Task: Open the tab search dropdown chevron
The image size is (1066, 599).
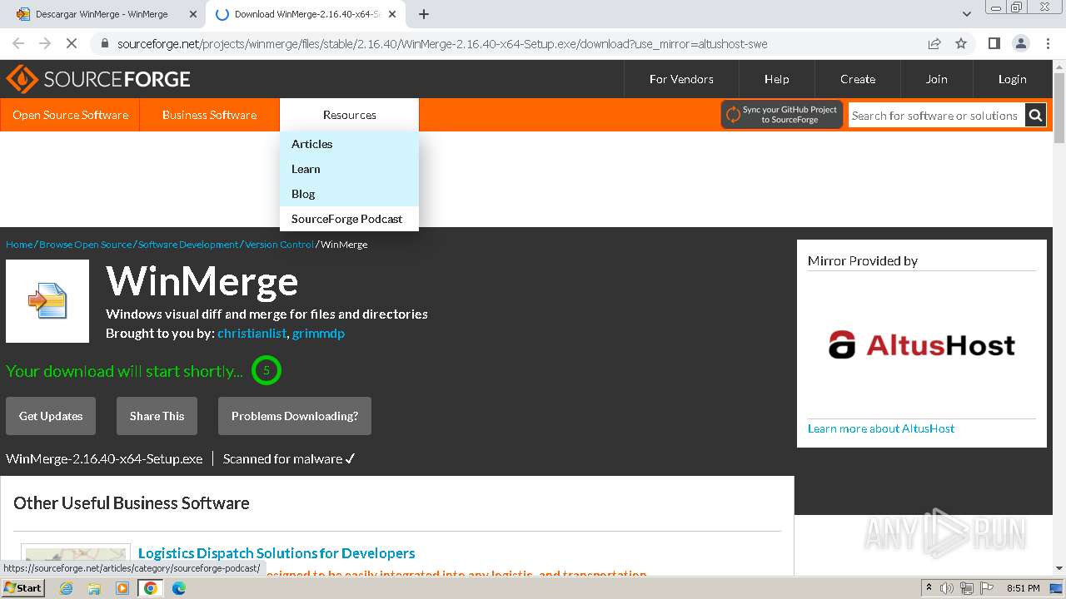Action: (x=966, y=14)
